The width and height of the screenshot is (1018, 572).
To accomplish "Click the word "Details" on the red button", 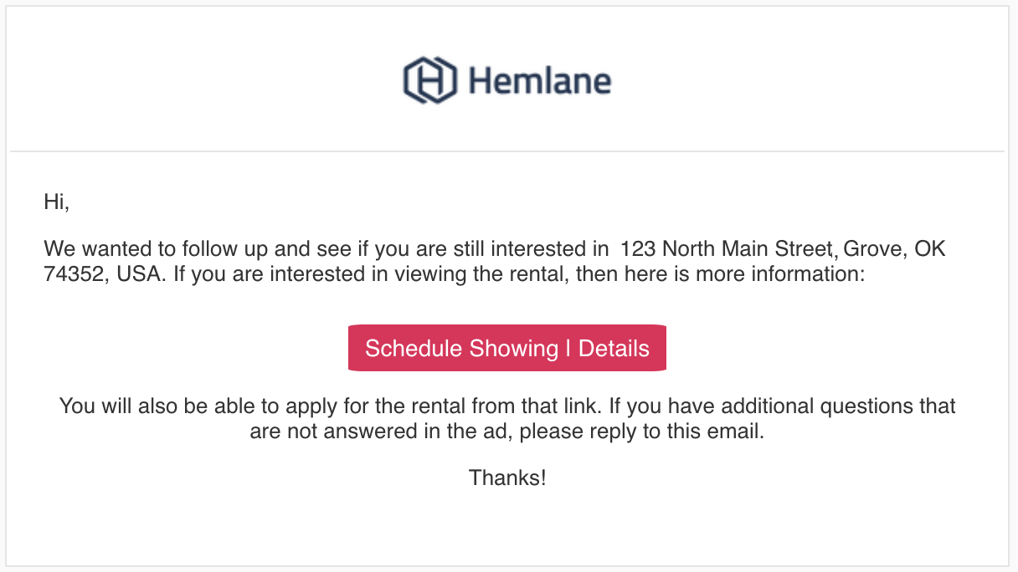I will (x=614, y=348).
